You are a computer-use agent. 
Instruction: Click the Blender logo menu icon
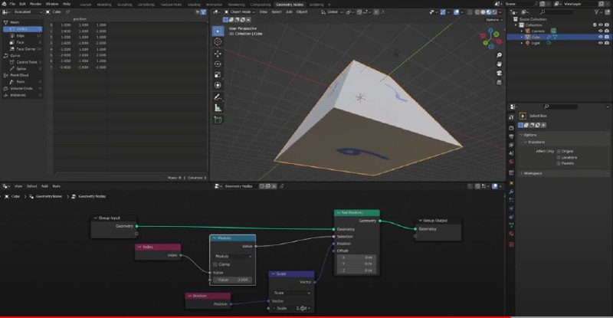point(4,4)
